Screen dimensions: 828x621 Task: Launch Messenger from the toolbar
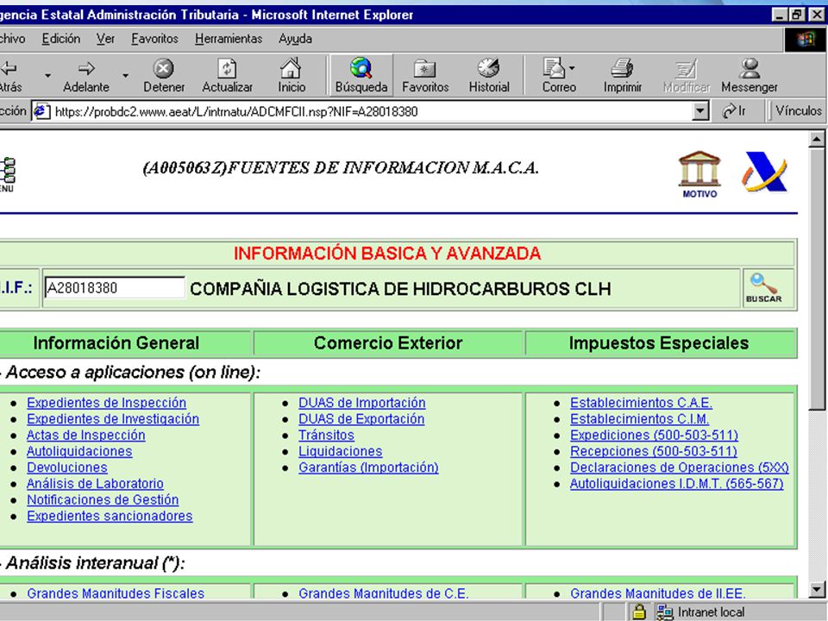pyautogui.click(x=750, y=76)
